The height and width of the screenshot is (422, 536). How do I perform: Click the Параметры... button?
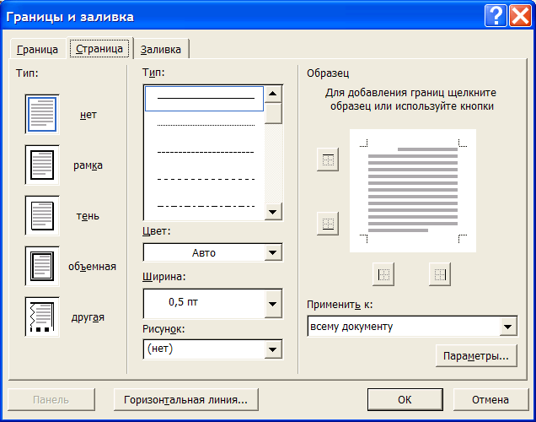pyautogui.click(x=476, y=356)
